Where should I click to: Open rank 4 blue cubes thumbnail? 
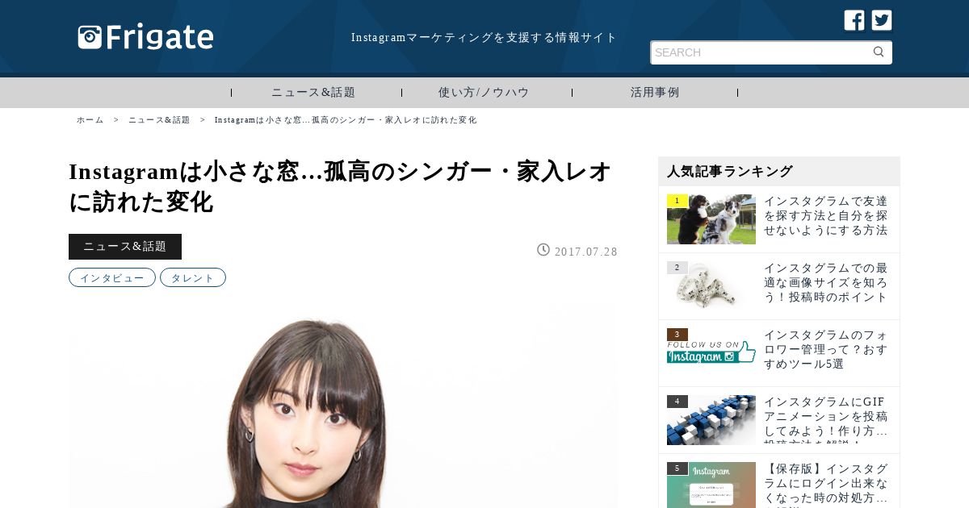coord(711,420)
